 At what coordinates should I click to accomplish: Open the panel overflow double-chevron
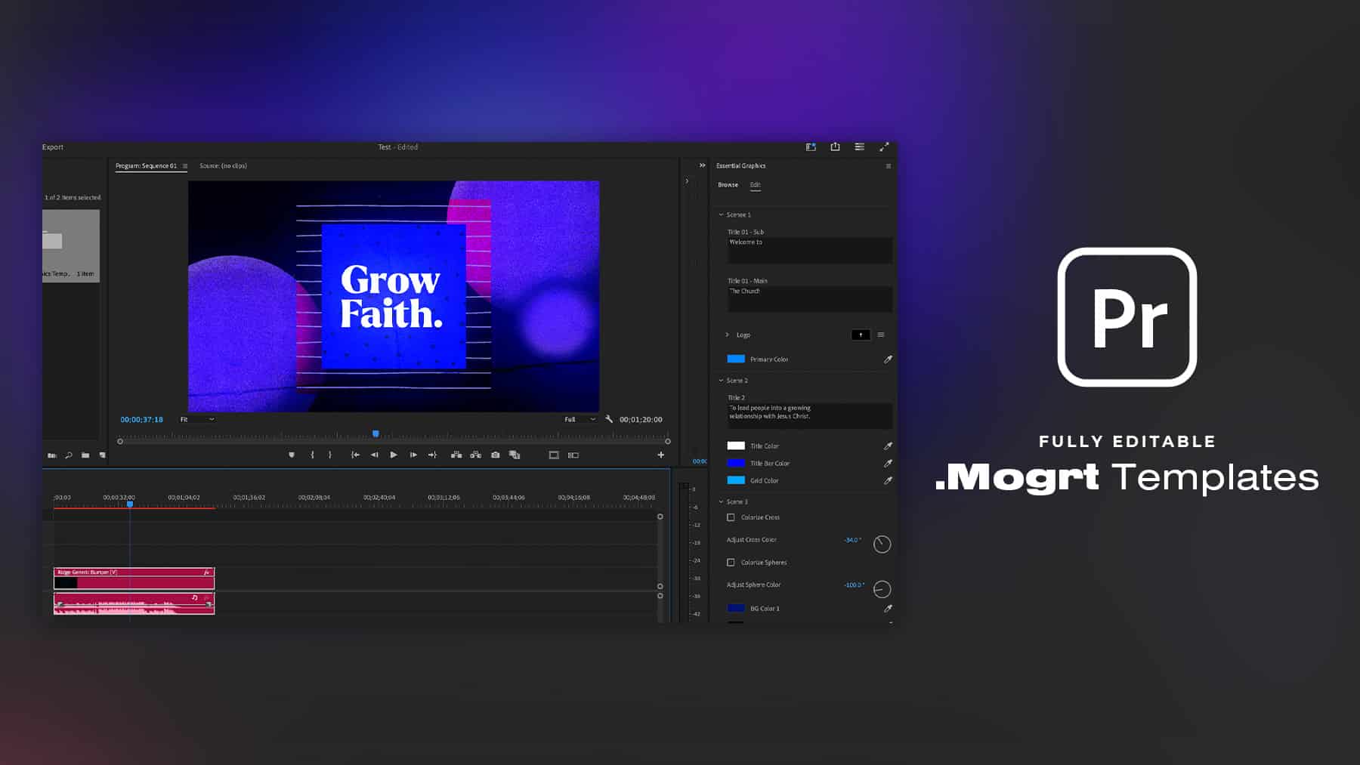coord(702,165)
